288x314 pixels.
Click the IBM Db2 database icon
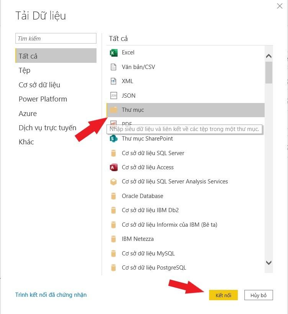coord(113,210)
